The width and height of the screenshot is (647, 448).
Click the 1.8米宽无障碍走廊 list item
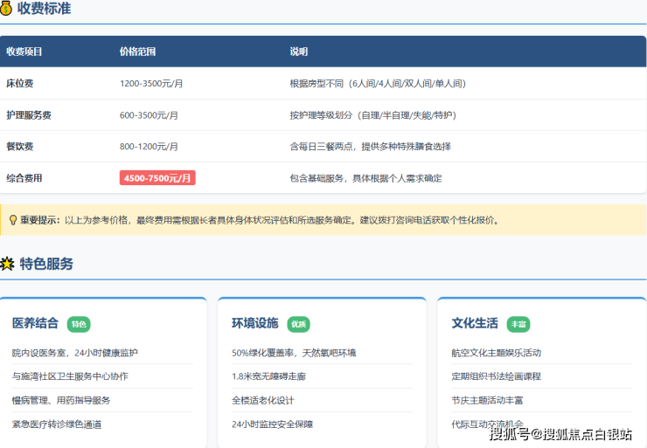pyautogui.click(x=270, y=376)
